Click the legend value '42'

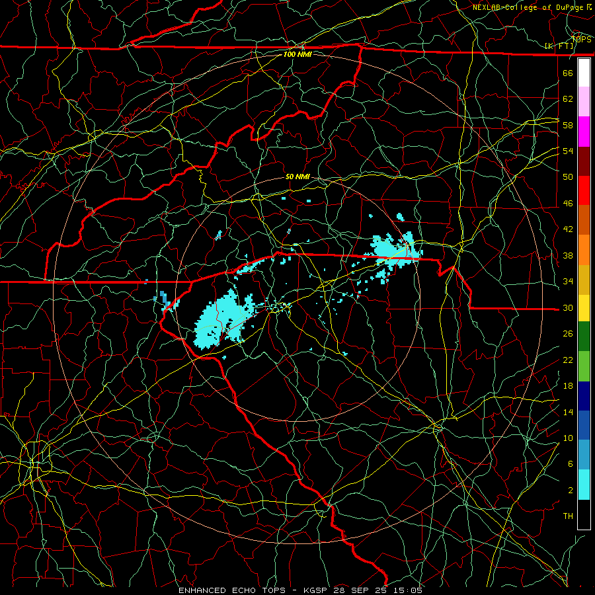(x=568, y=229)
